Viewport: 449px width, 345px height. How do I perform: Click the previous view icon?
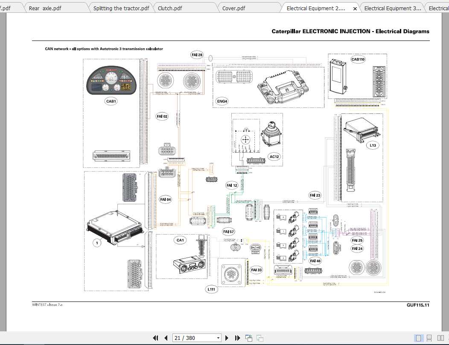(x=249, y=338)
